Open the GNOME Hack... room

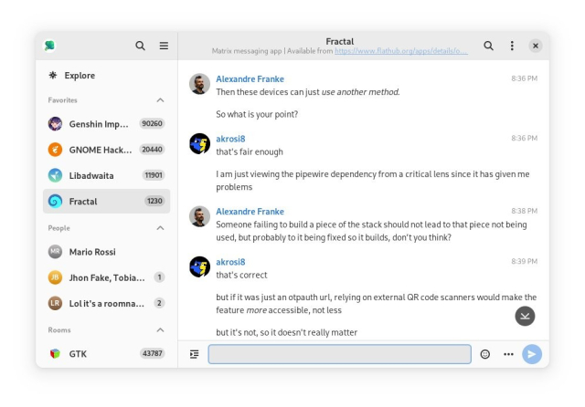tap(107, 150)
